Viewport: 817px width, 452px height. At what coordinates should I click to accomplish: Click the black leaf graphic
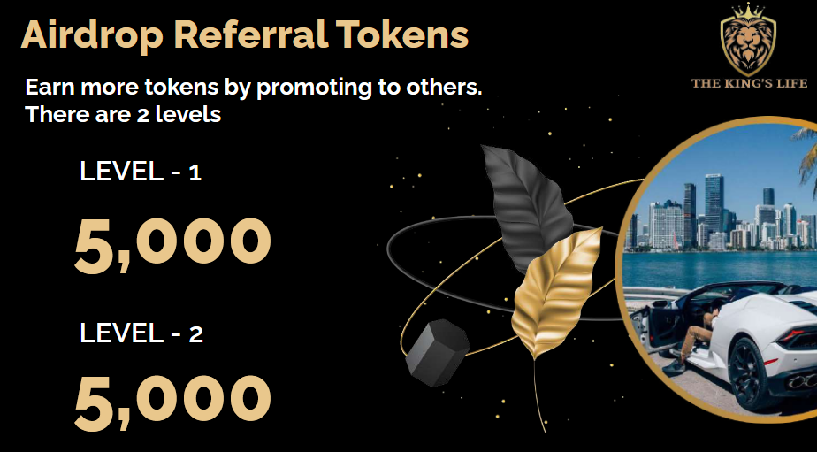[x=525, y=208]
